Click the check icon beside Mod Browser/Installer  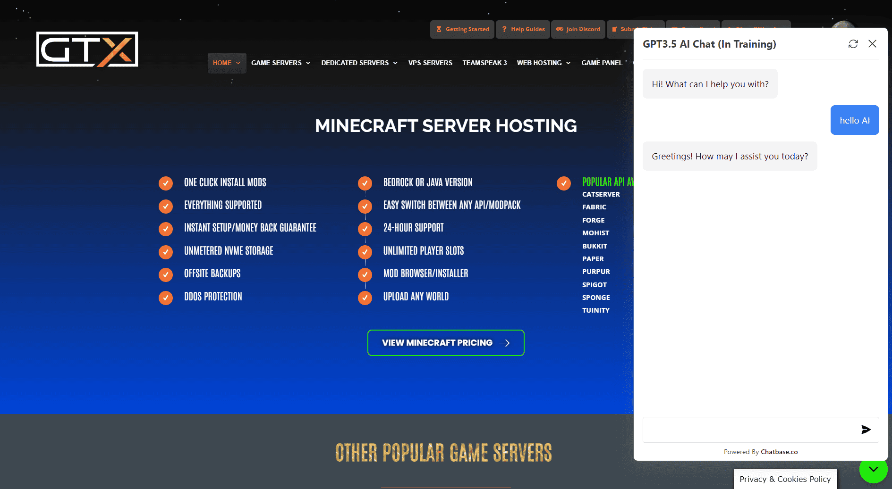tap(365, 274)
